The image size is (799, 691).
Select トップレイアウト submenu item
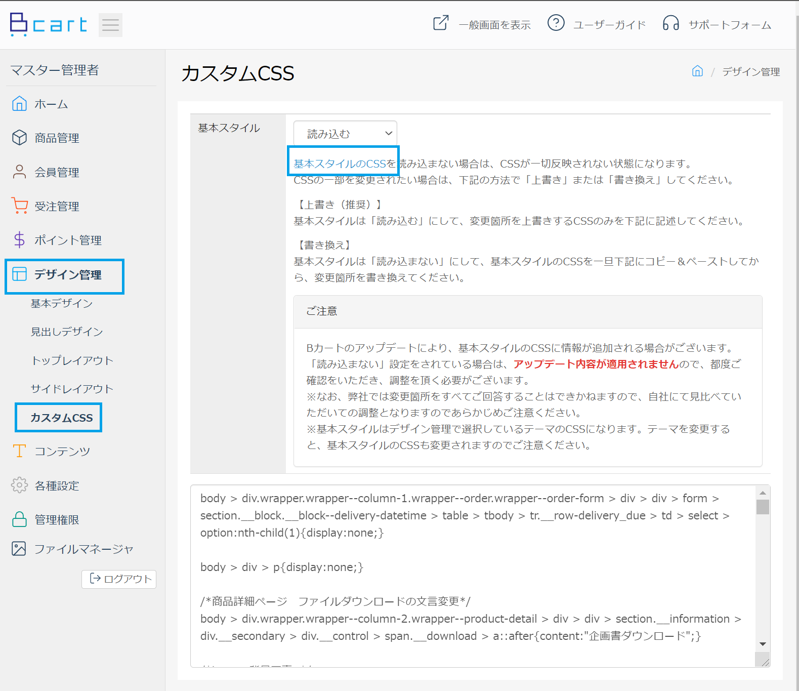pyautogui.click(x=72, y=360)
